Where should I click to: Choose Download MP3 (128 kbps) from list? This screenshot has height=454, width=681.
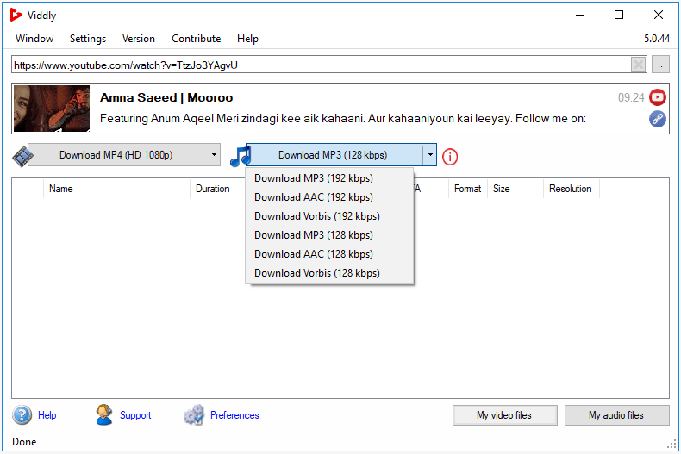click(x=329, y=235)
